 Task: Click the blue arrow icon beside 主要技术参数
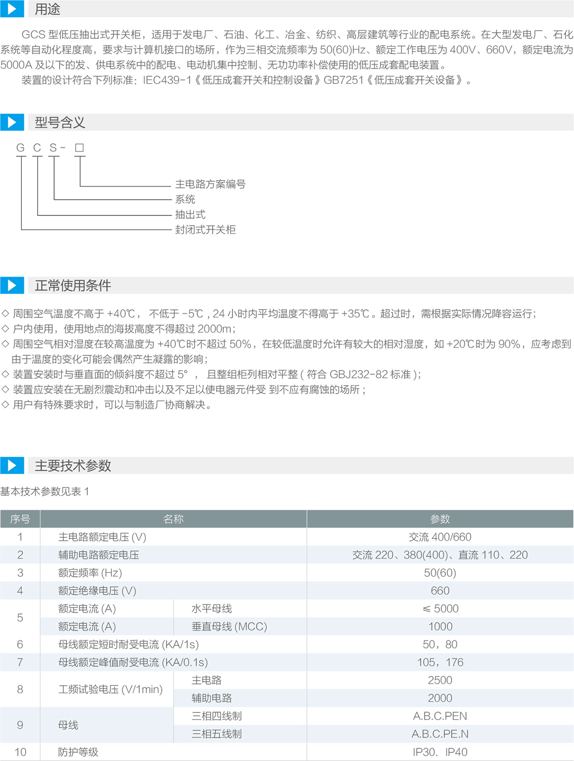pos(11,465)
